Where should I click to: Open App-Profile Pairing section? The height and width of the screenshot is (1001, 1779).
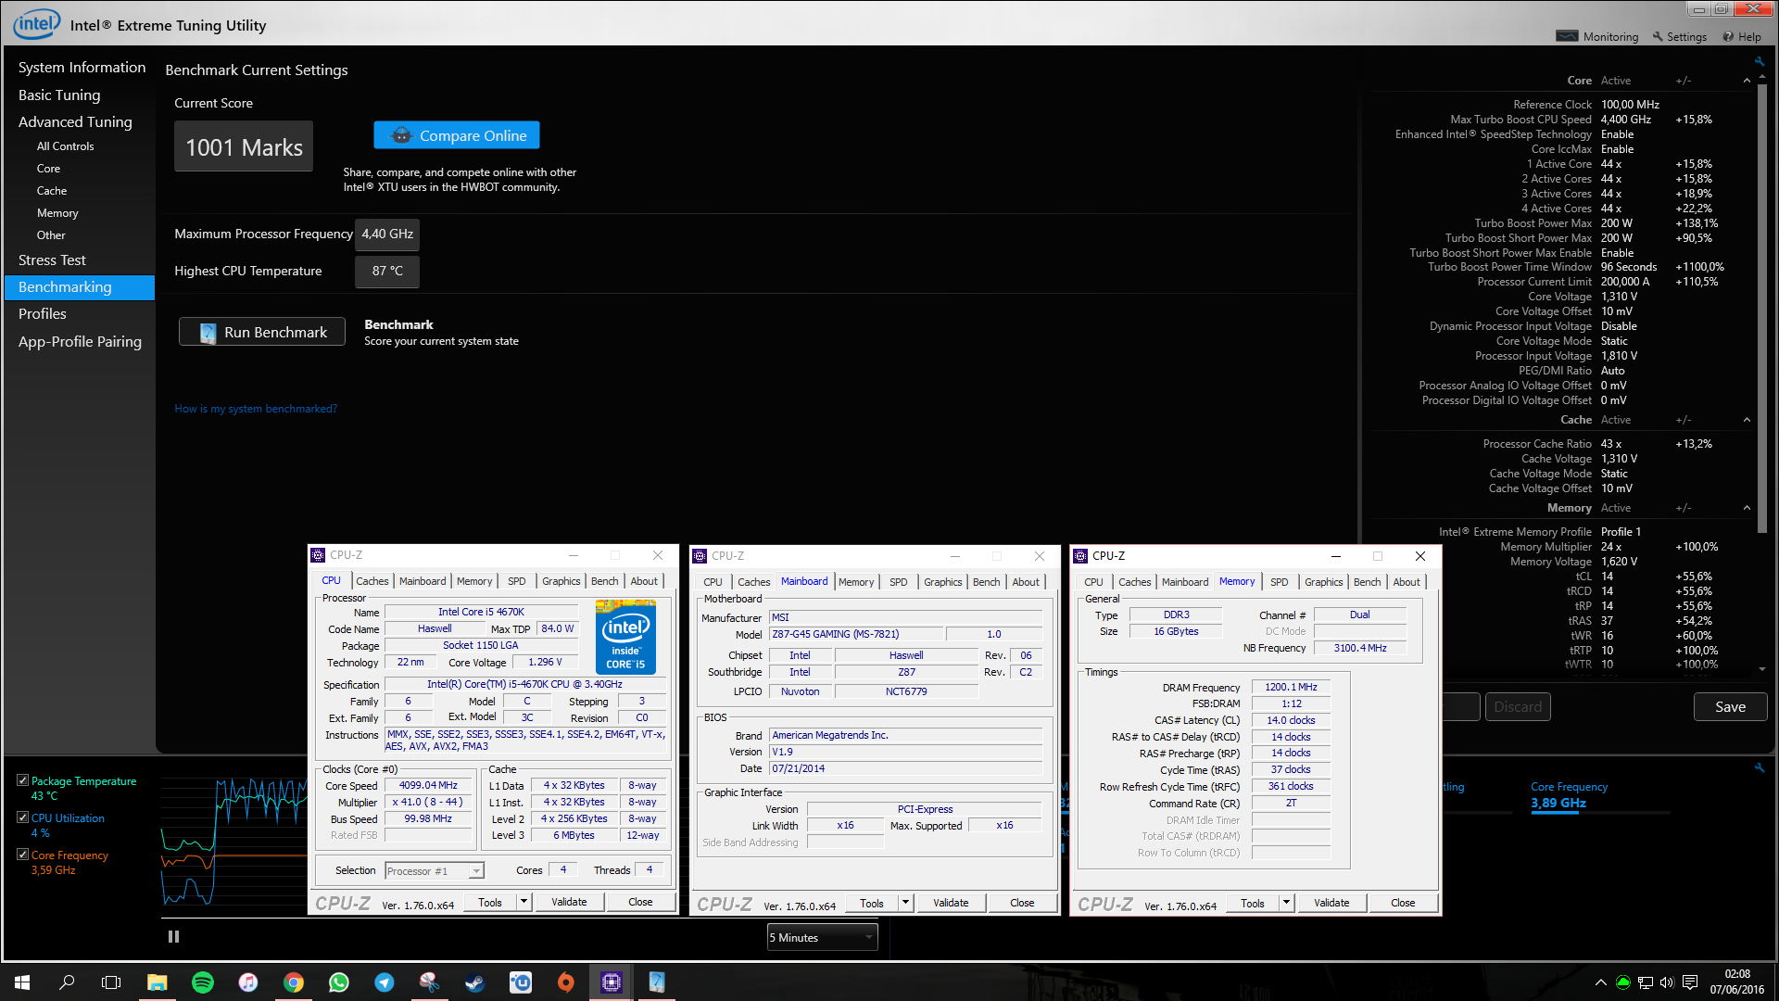[80, 342]
